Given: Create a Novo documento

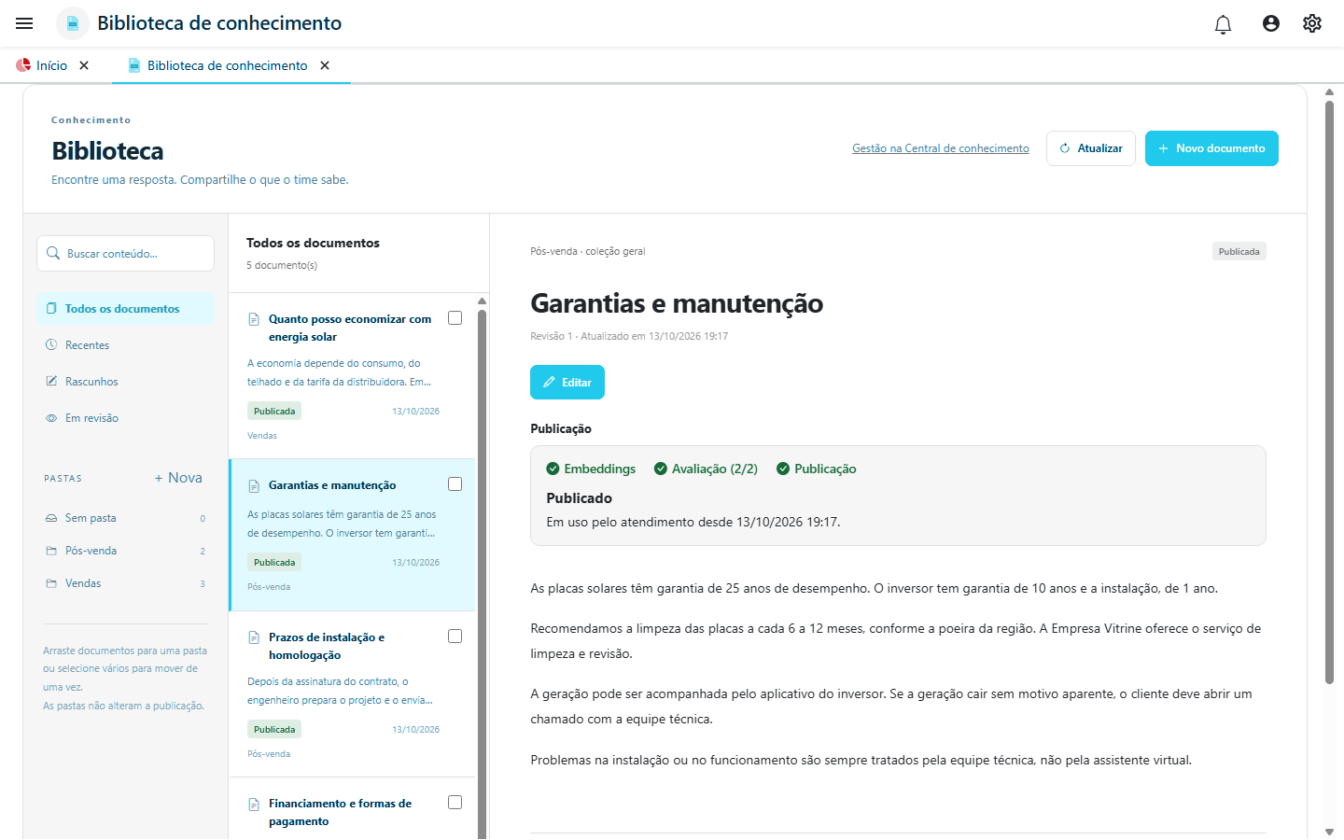Looking at the screenshot, I should click(1211, 148).
